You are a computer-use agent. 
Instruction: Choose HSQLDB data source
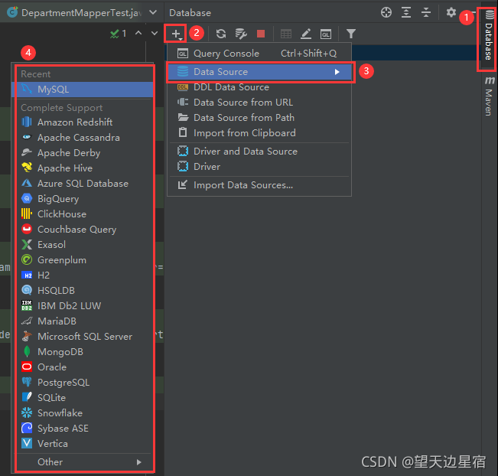click(x=83, y=291)
